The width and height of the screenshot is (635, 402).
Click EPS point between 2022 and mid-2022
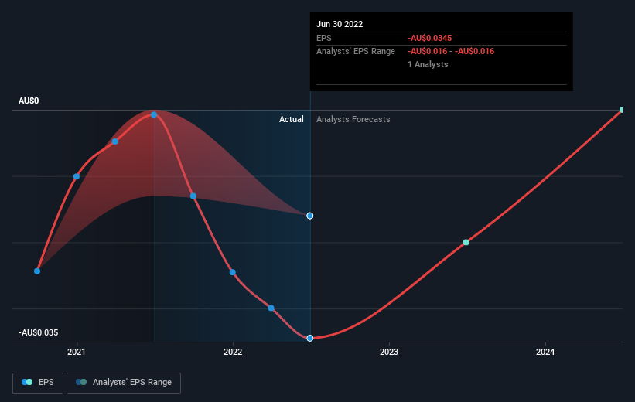[271, 308]
